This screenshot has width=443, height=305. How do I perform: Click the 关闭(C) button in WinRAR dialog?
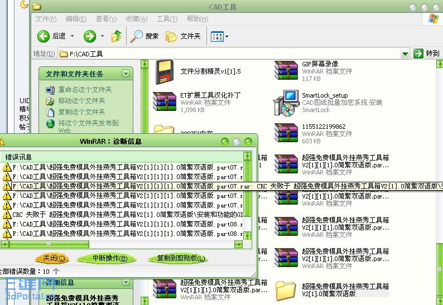52,258
